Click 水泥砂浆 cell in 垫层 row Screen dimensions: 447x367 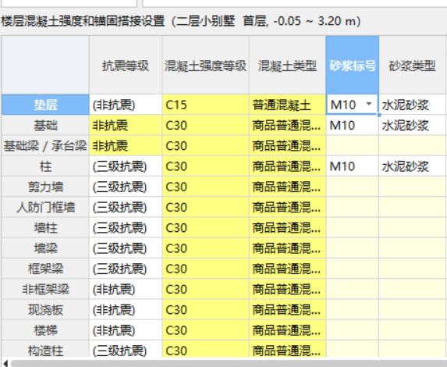click(x=412, y=105)
